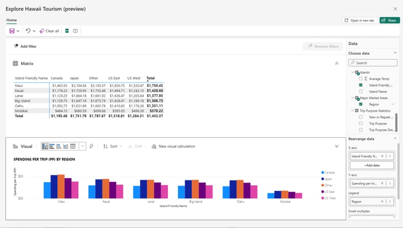
Task: Collapse the Matrix section chevron
Action: click(x=337, y=64)
